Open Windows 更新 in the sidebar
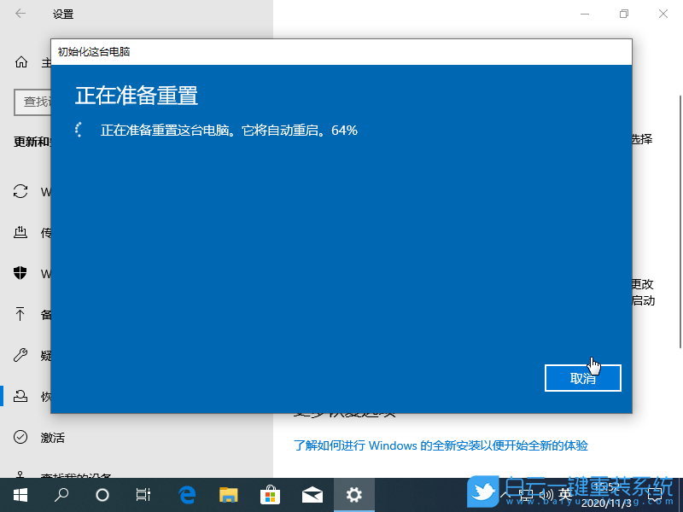The width and height of the screenshot is (683, 512). point(20,192)
